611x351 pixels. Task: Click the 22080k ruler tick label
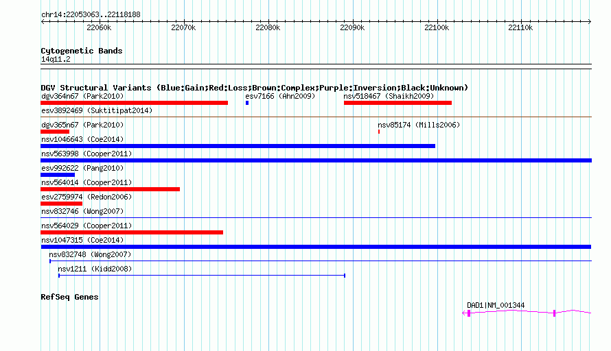pyautogui.click(x=268, y=27)
